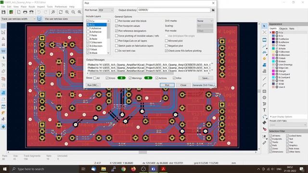Uncheck Plot footprint values
Image resolution: width=308 pixels, height=173 pixels.
pos(116,25)
